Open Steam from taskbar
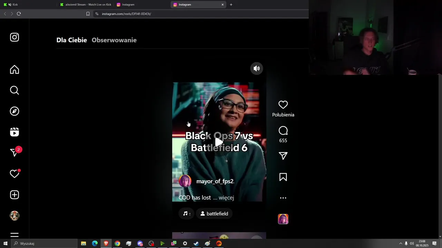The width and height of the screenshot is (442, 248). coord(196,244)
